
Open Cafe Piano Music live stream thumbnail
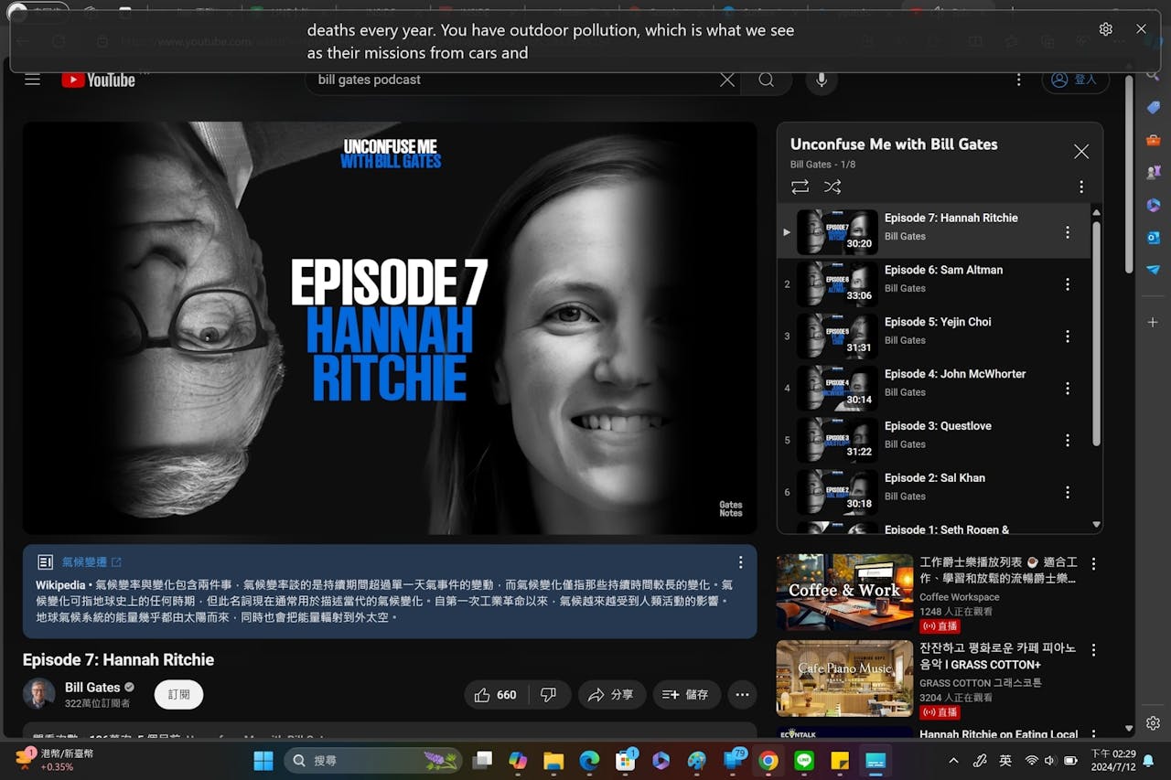(x=844, y=678)
